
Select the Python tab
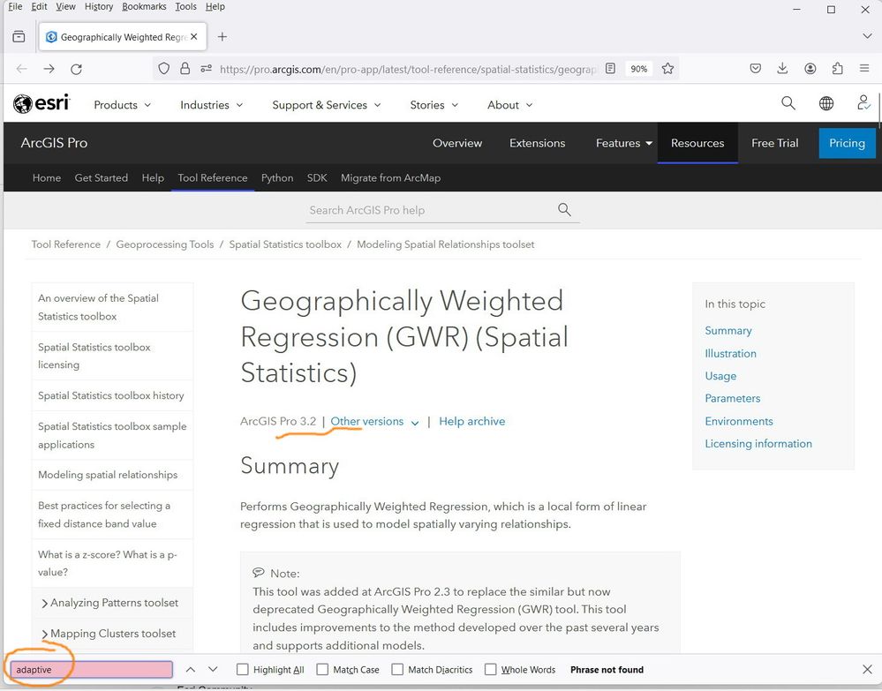coord(276,177)
